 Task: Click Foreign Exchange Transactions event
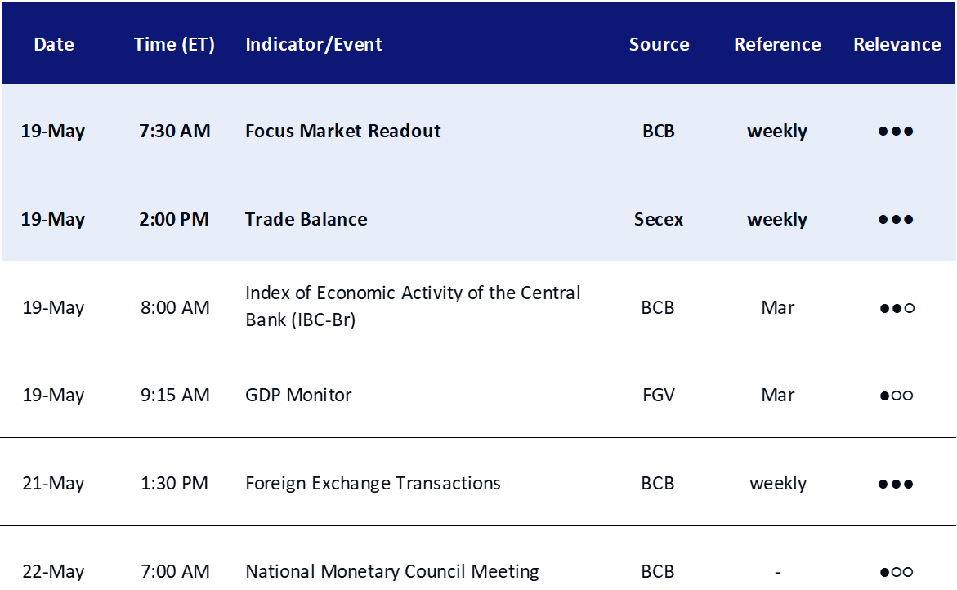(x=373, y=484)
